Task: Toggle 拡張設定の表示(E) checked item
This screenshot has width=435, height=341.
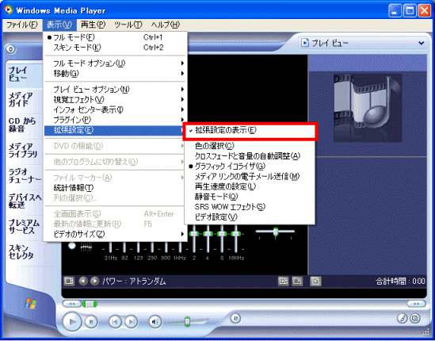Action: coord(250,130)
